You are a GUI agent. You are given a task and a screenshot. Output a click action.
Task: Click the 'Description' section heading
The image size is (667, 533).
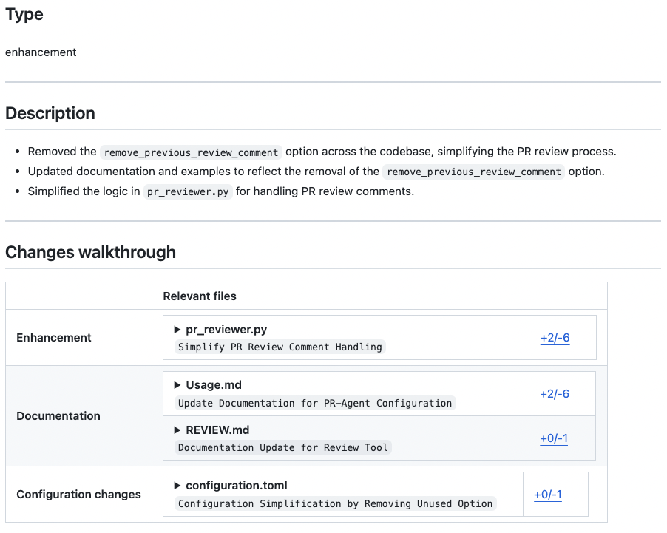(50, 113)
